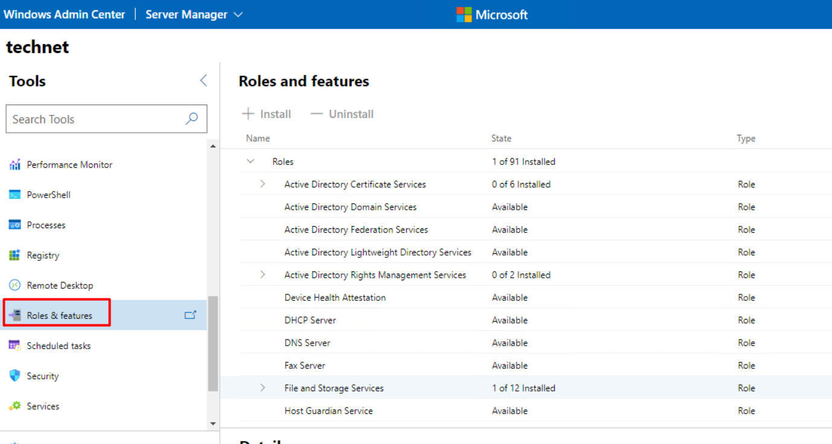Screen dimensions: 832x444
Task: Select the Security tool
Action: (46, 375)
